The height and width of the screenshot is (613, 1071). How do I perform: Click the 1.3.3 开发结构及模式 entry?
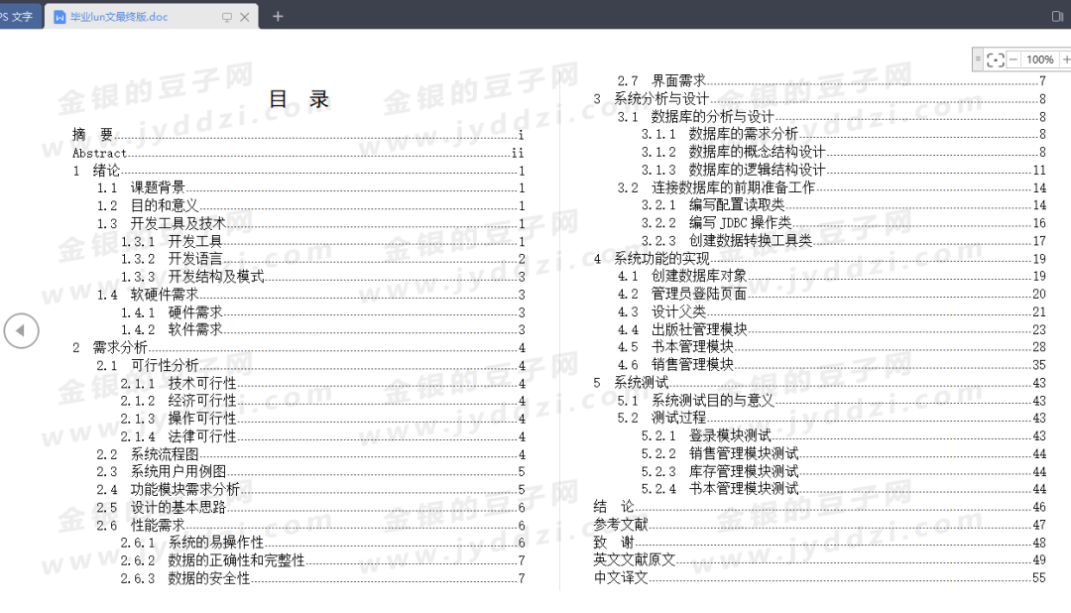(x=322, y=277)
